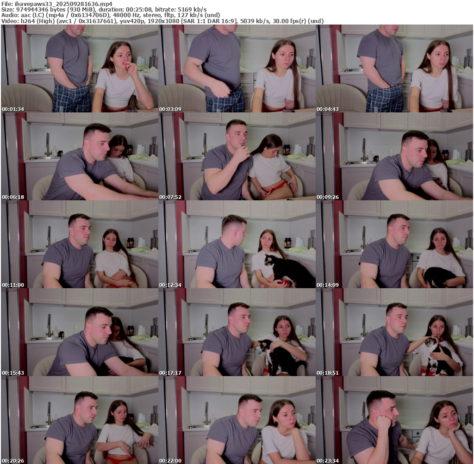Click the thumbnail timestamped 00:01:34

79,68
